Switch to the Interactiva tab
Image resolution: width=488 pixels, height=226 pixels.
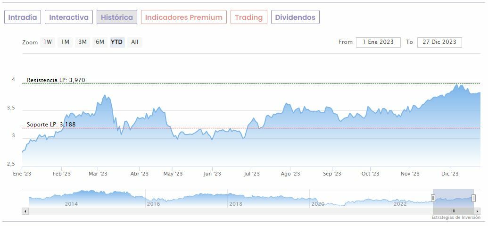[69, 17]
